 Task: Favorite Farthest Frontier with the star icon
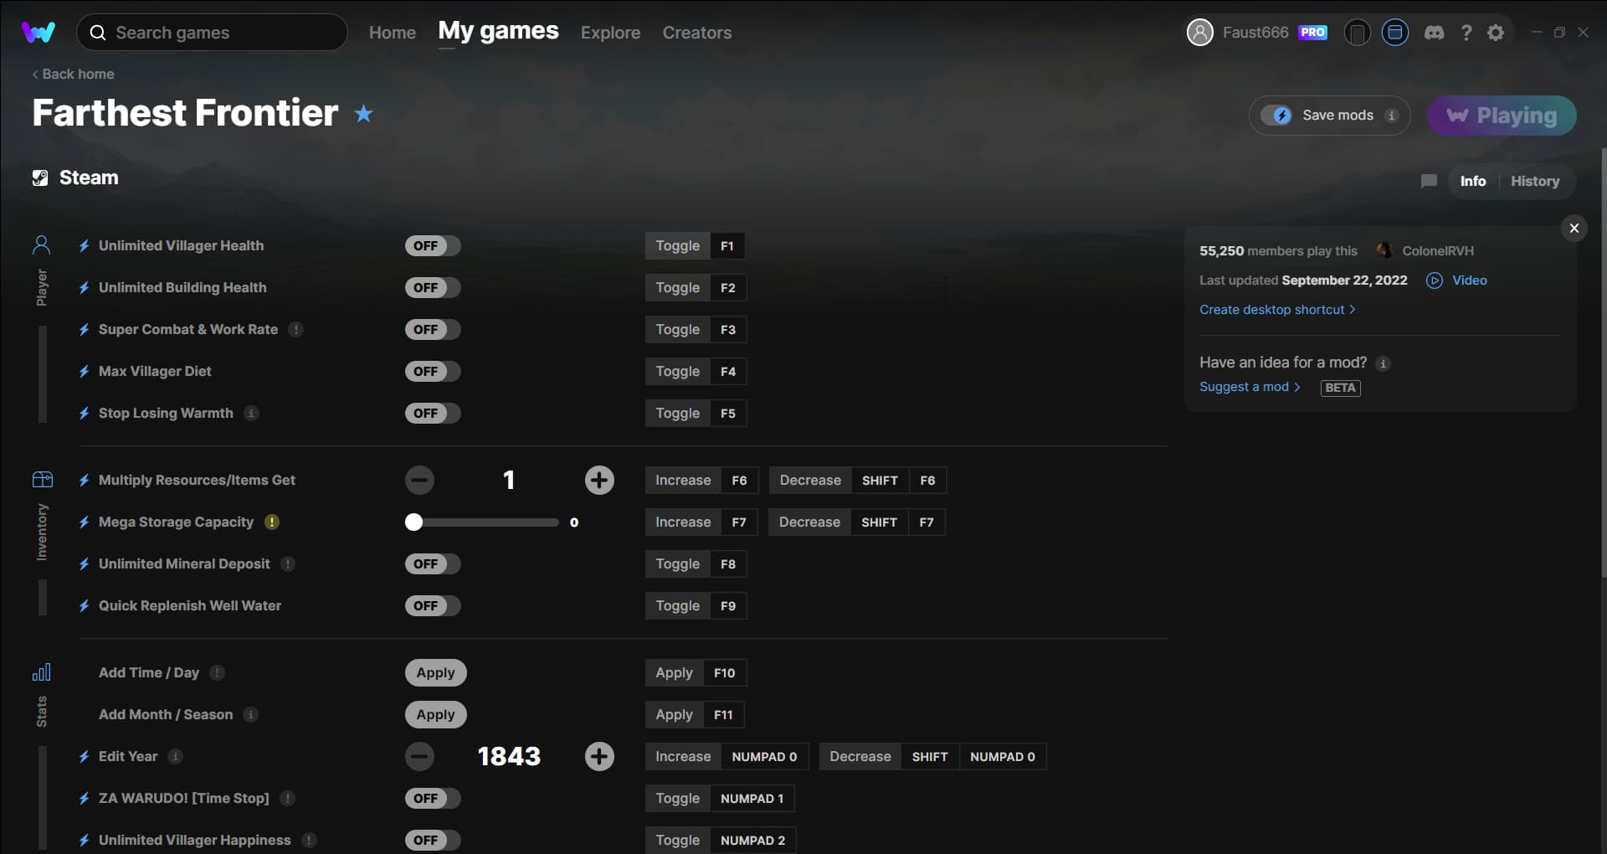[x=363, y=114]
